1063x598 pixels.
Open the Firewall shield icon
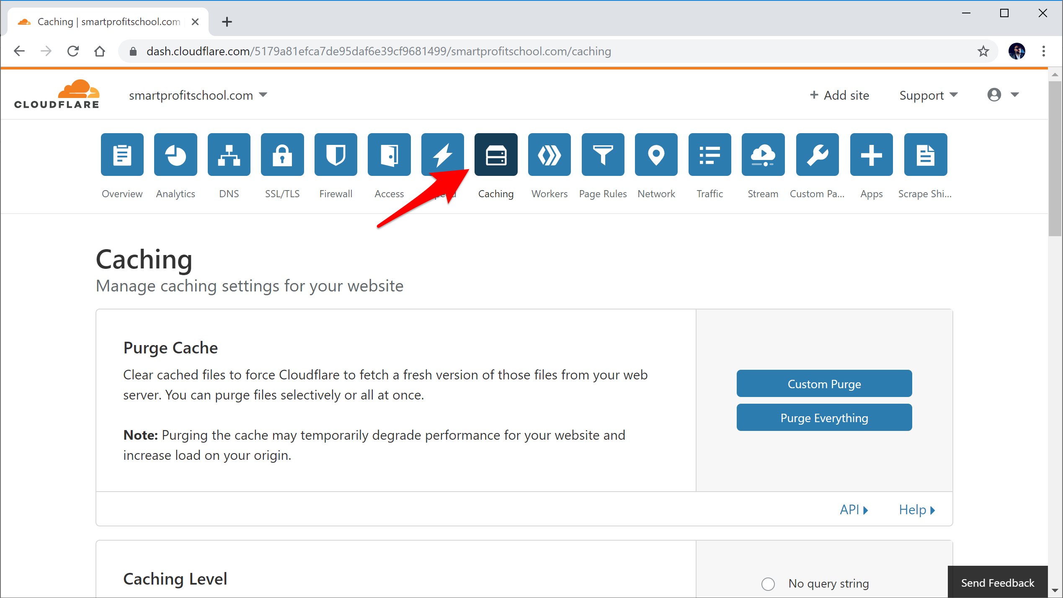point(336,155)
